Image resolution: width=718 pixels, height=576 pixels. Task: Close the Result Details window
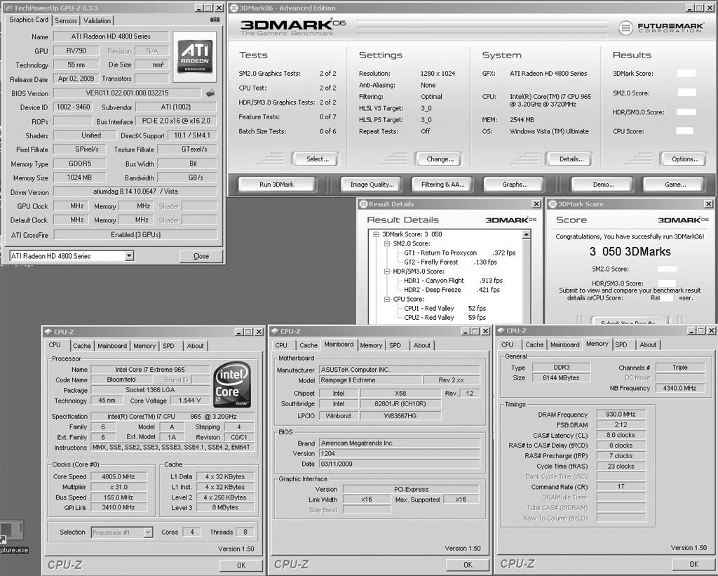point(536,204)
